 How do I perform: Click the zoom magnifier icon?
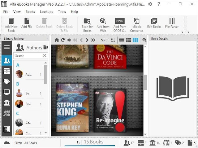tap(144, 40)
